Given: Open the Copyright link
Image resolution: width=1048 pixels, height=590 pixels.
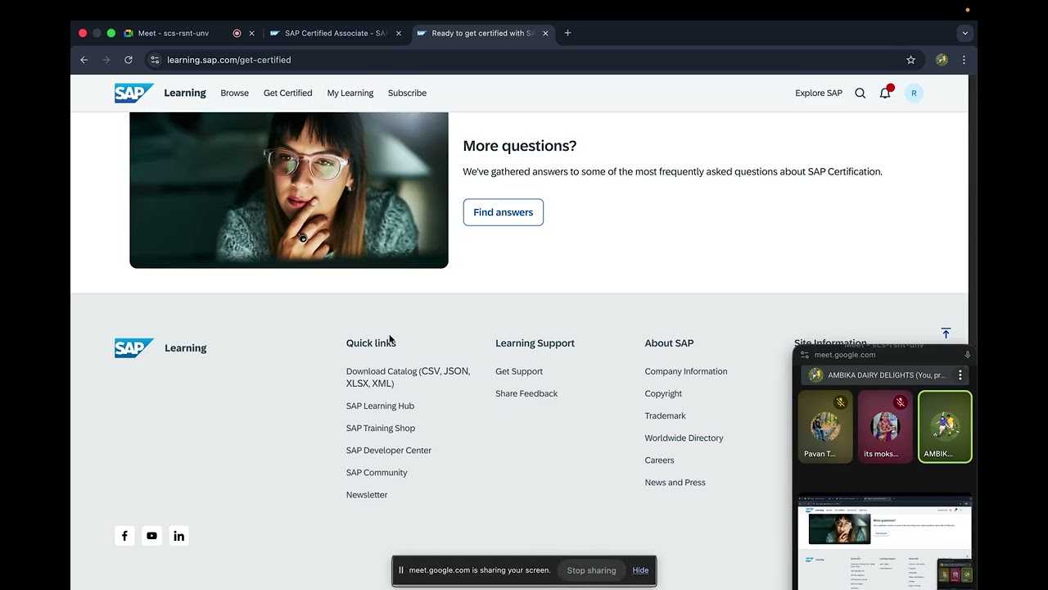Looking at the screenshot, I should click(663, 393).
